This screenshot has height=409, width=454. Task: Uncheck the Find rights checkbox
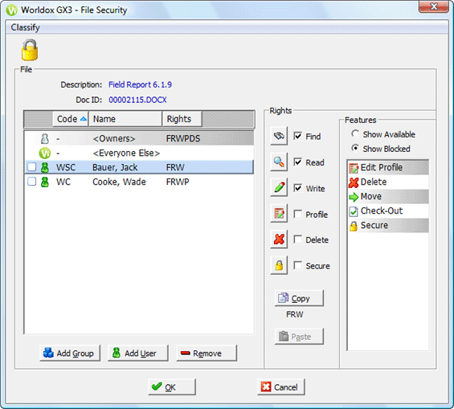click(x=297, y=136)
